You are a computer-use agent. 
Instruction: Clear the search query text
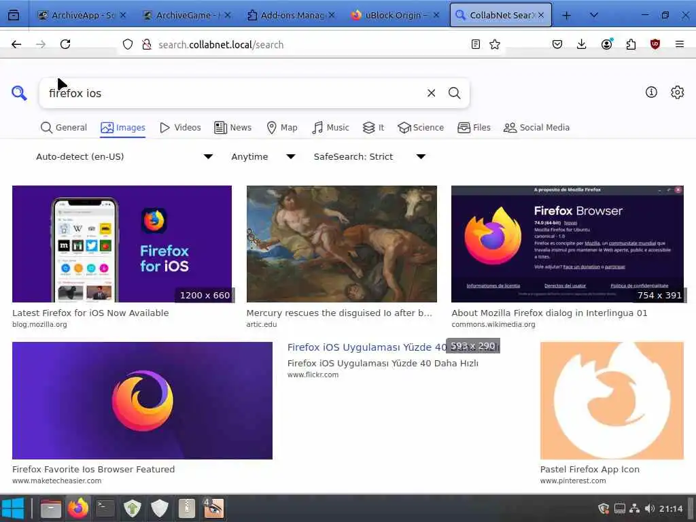[x=431, y=93]
